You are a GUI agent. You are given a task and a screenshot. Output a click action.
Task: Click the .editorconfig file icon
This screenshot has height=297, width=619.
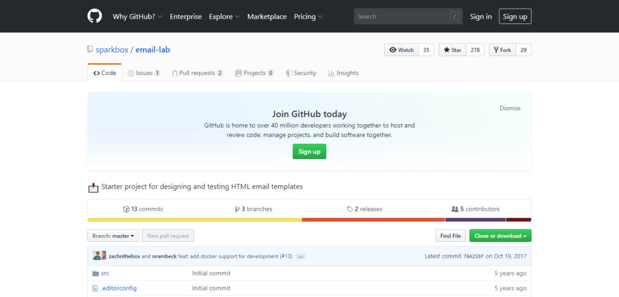(95, 288)
